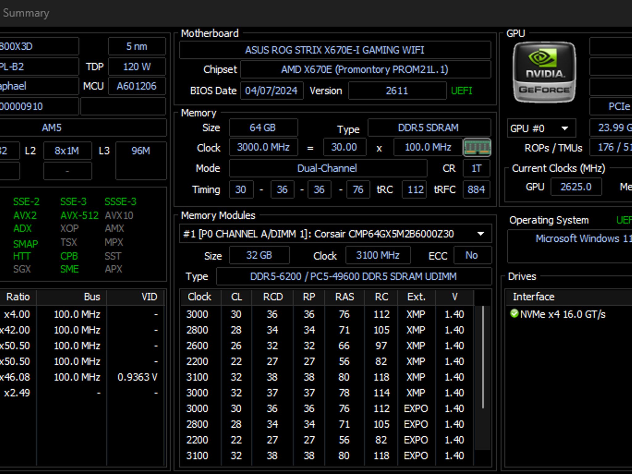
Task: Click the tRFC value 884
Action: [x=476, y=189]
